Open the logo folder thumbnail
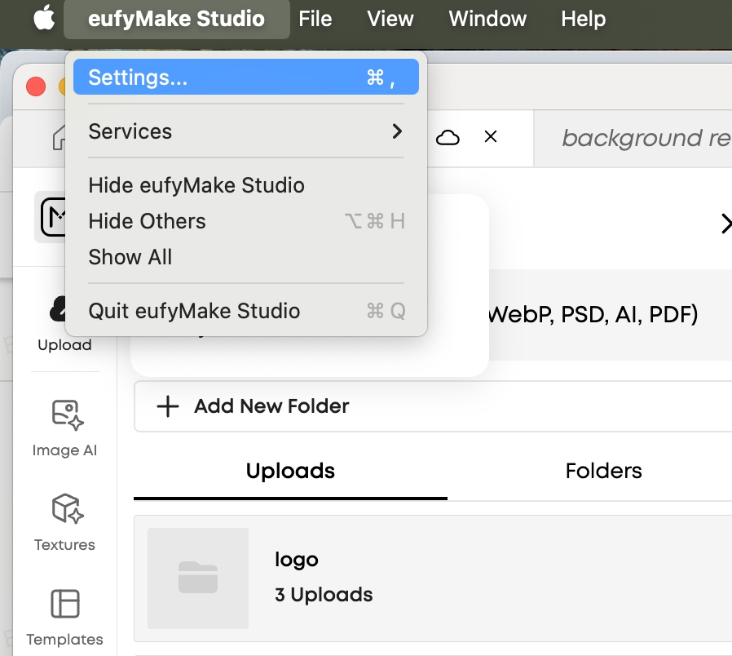Viewport: 732px width, 656px height. [x=198, y=578]
